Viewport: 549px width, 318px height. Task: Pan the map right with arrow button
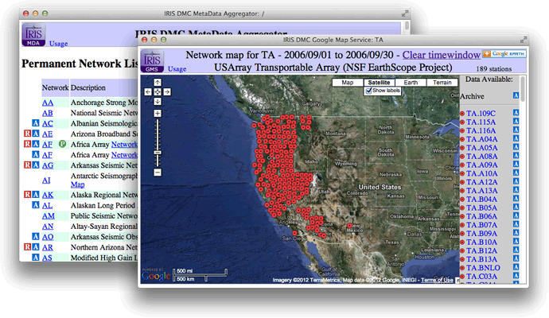167,91
